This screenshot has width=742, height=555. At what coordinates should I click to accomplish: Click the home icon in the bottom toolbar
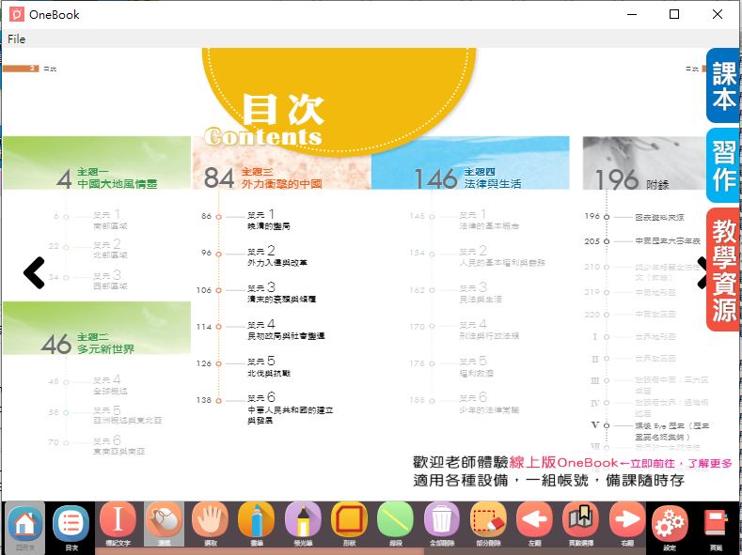(x=25, y=524)
